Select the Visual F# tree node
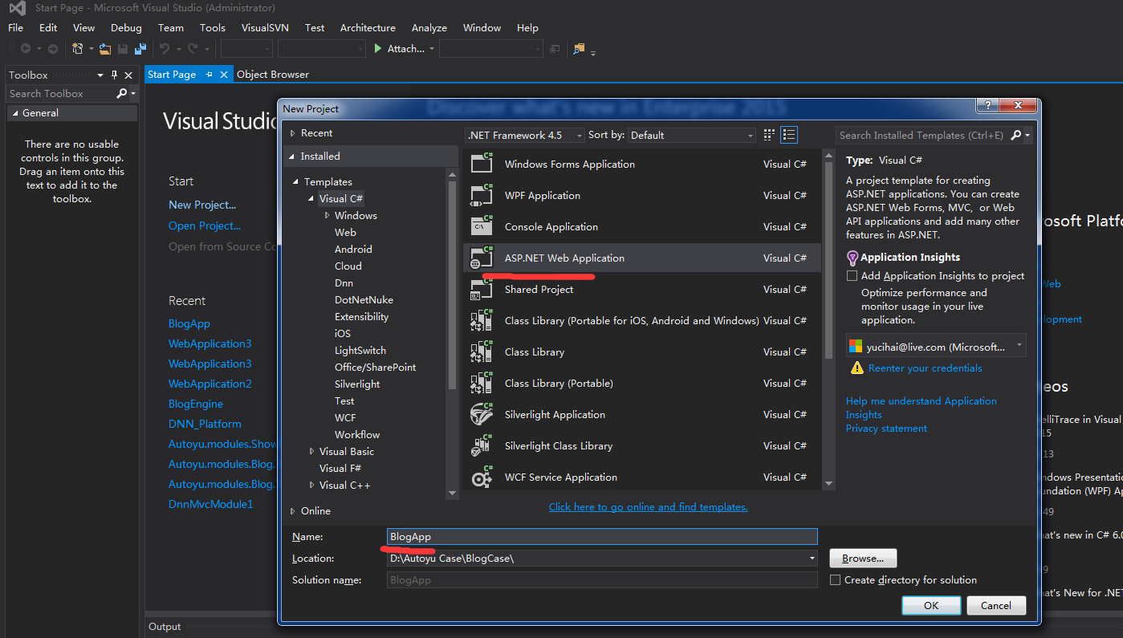The image size is (1123, 638). (340, 468)
